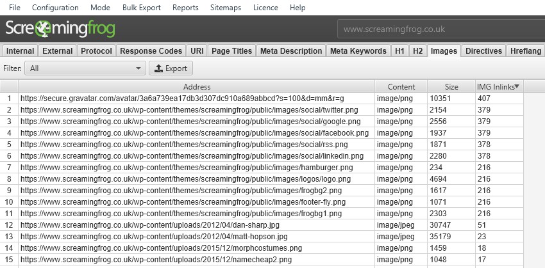Switch to the URI tab

tap(197, 51)
